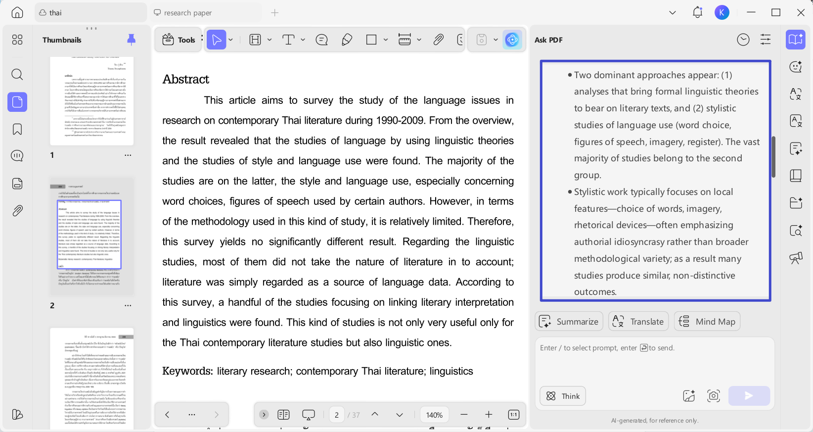Capture a screenshot for the prompt
The height and width of the screenshot is (432, 813).
[x=714, y=396]
